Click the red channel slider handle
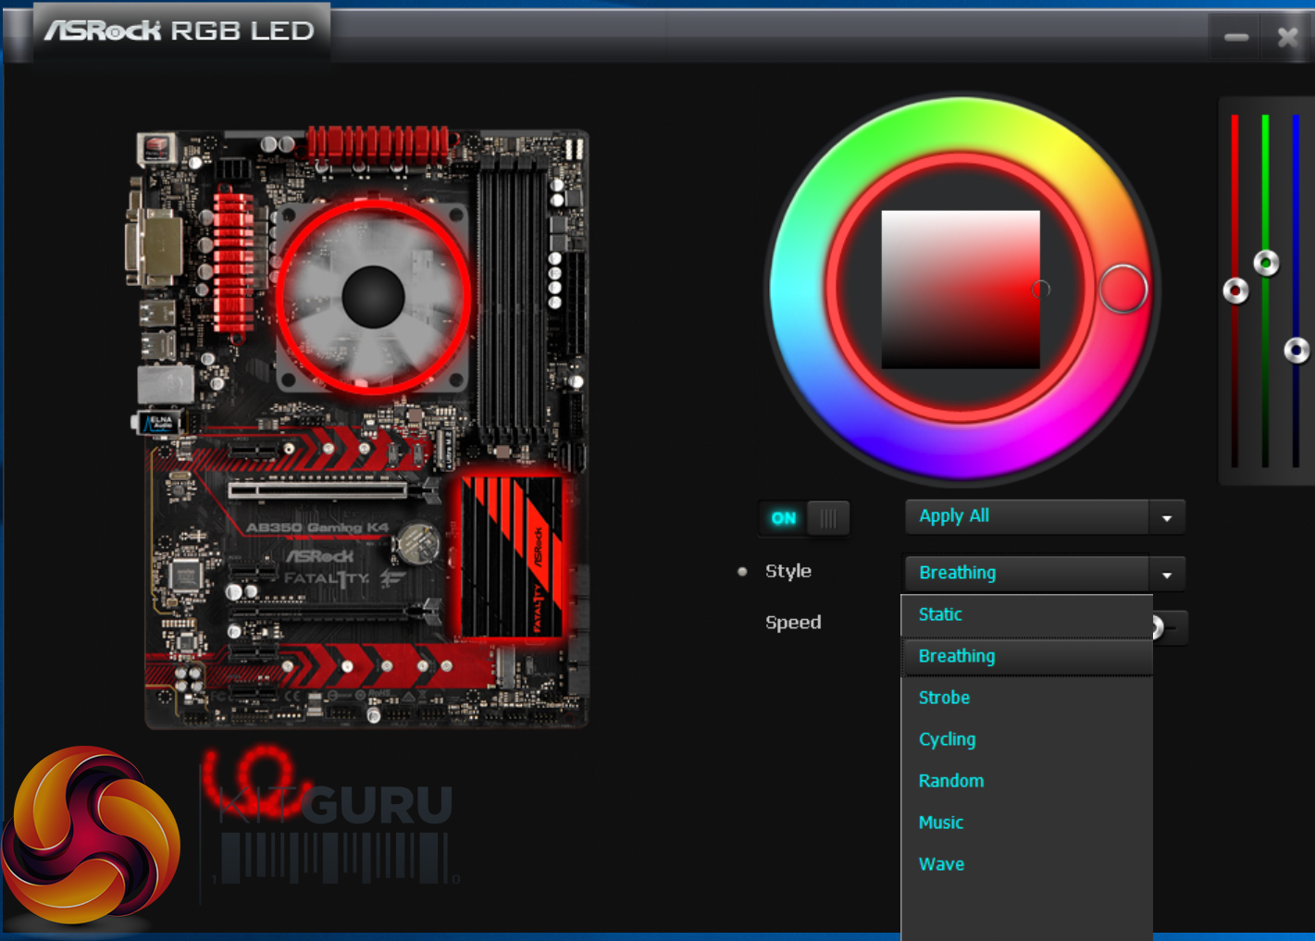This screenshot has height=941, width=1315. coord(1235,291)
